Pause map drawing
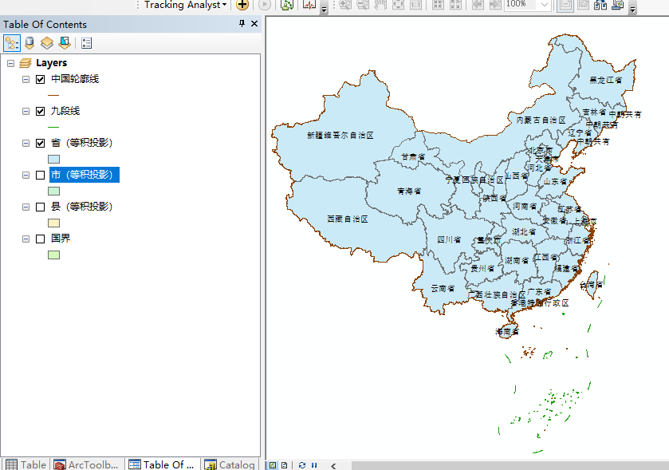This screenshot has height=470, width=669. tap(314, 465)
